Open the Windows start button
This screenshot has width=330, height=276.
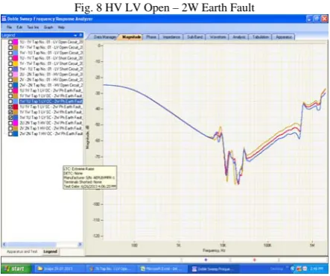16,269
